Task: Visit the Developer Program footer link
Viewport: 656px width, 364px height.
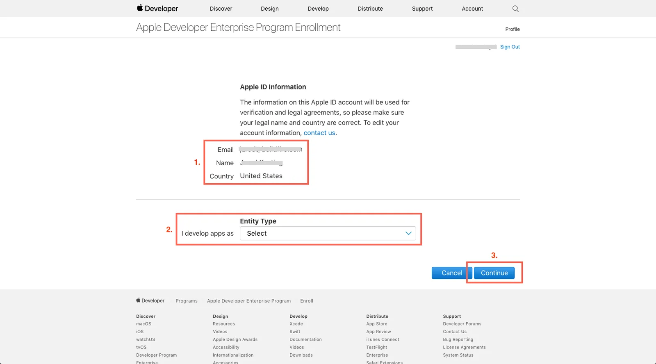Action: 156,355
